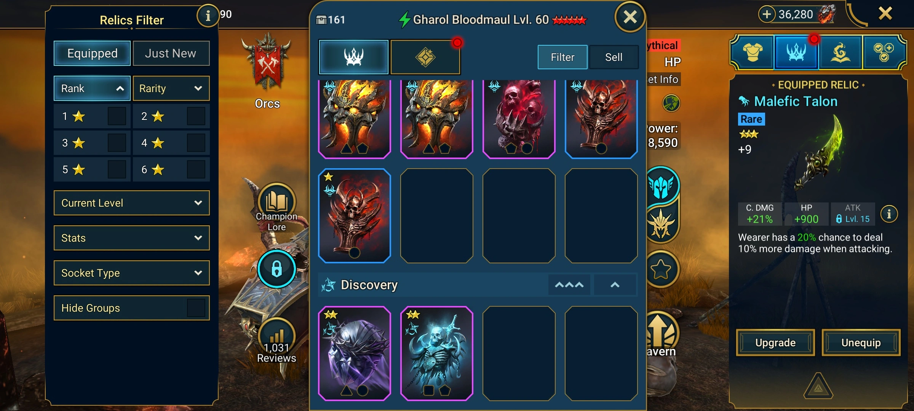Open the star favorite round icon
The width and height of the screenshot is (914, 411).
coord(661,269)
